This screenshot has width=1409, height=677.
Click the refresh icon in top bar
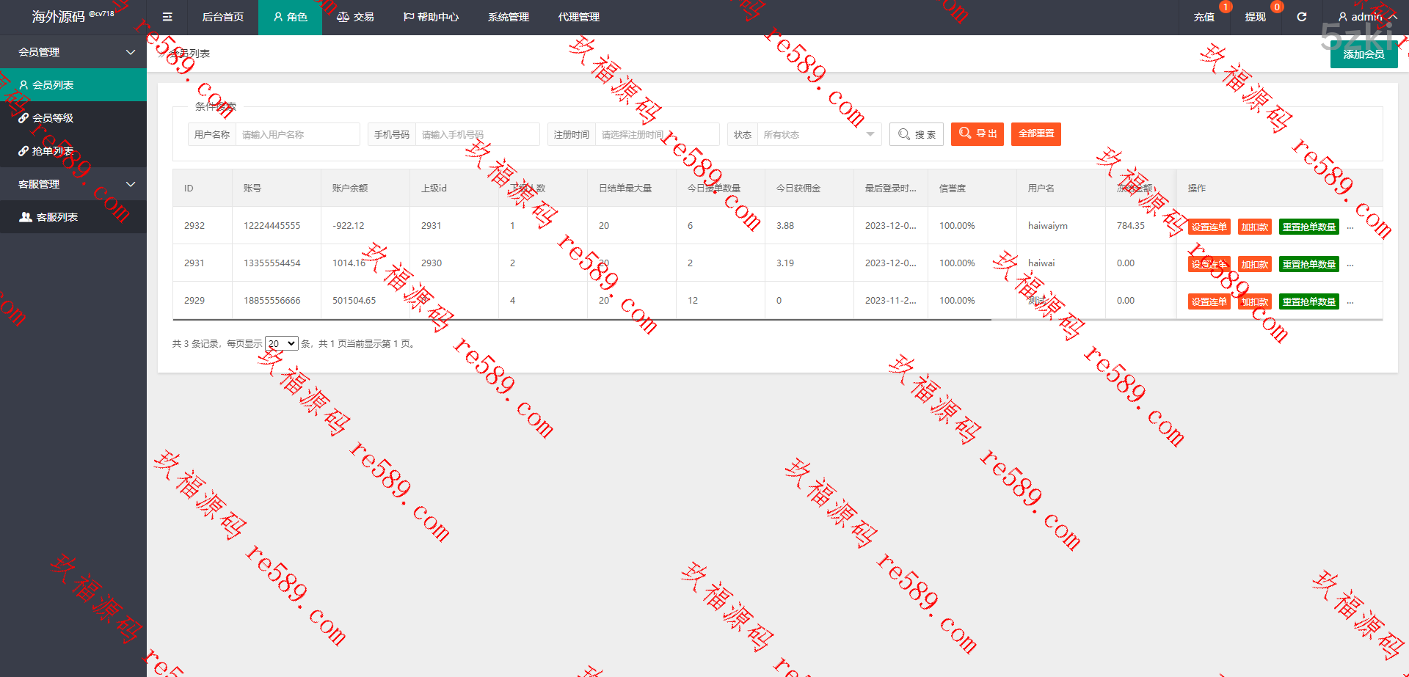(1301, 17)
